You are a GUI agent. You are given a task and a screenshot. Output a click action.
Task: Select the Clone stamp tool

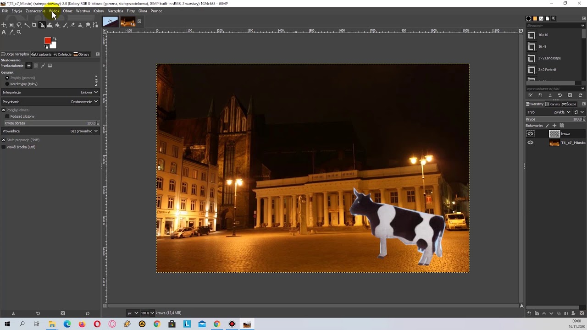coord(80,25)
